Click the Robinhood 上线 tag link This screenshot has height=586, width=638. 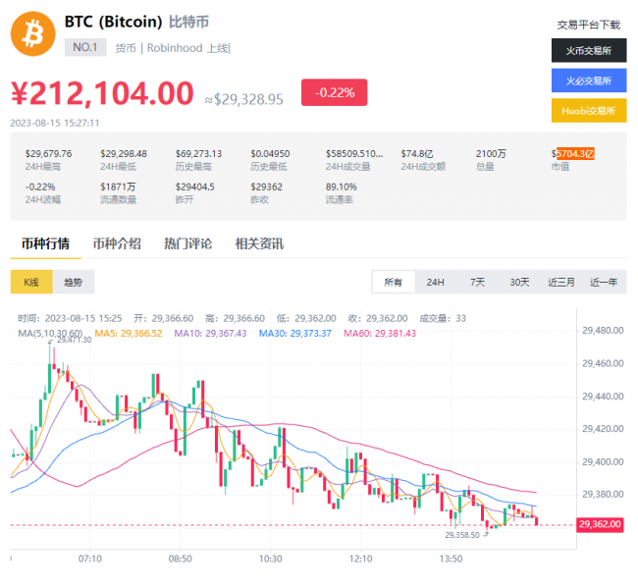tap(188, 48)
